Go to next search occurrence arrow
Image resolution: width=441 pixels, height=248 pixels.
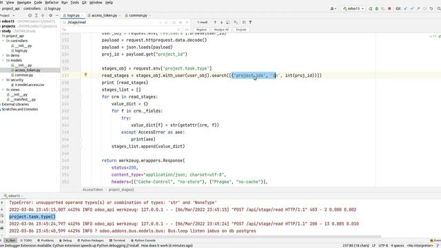point(222,22)
